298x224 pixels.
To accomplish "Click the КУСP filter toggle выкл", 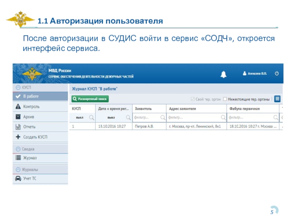I will click(80, 118).
